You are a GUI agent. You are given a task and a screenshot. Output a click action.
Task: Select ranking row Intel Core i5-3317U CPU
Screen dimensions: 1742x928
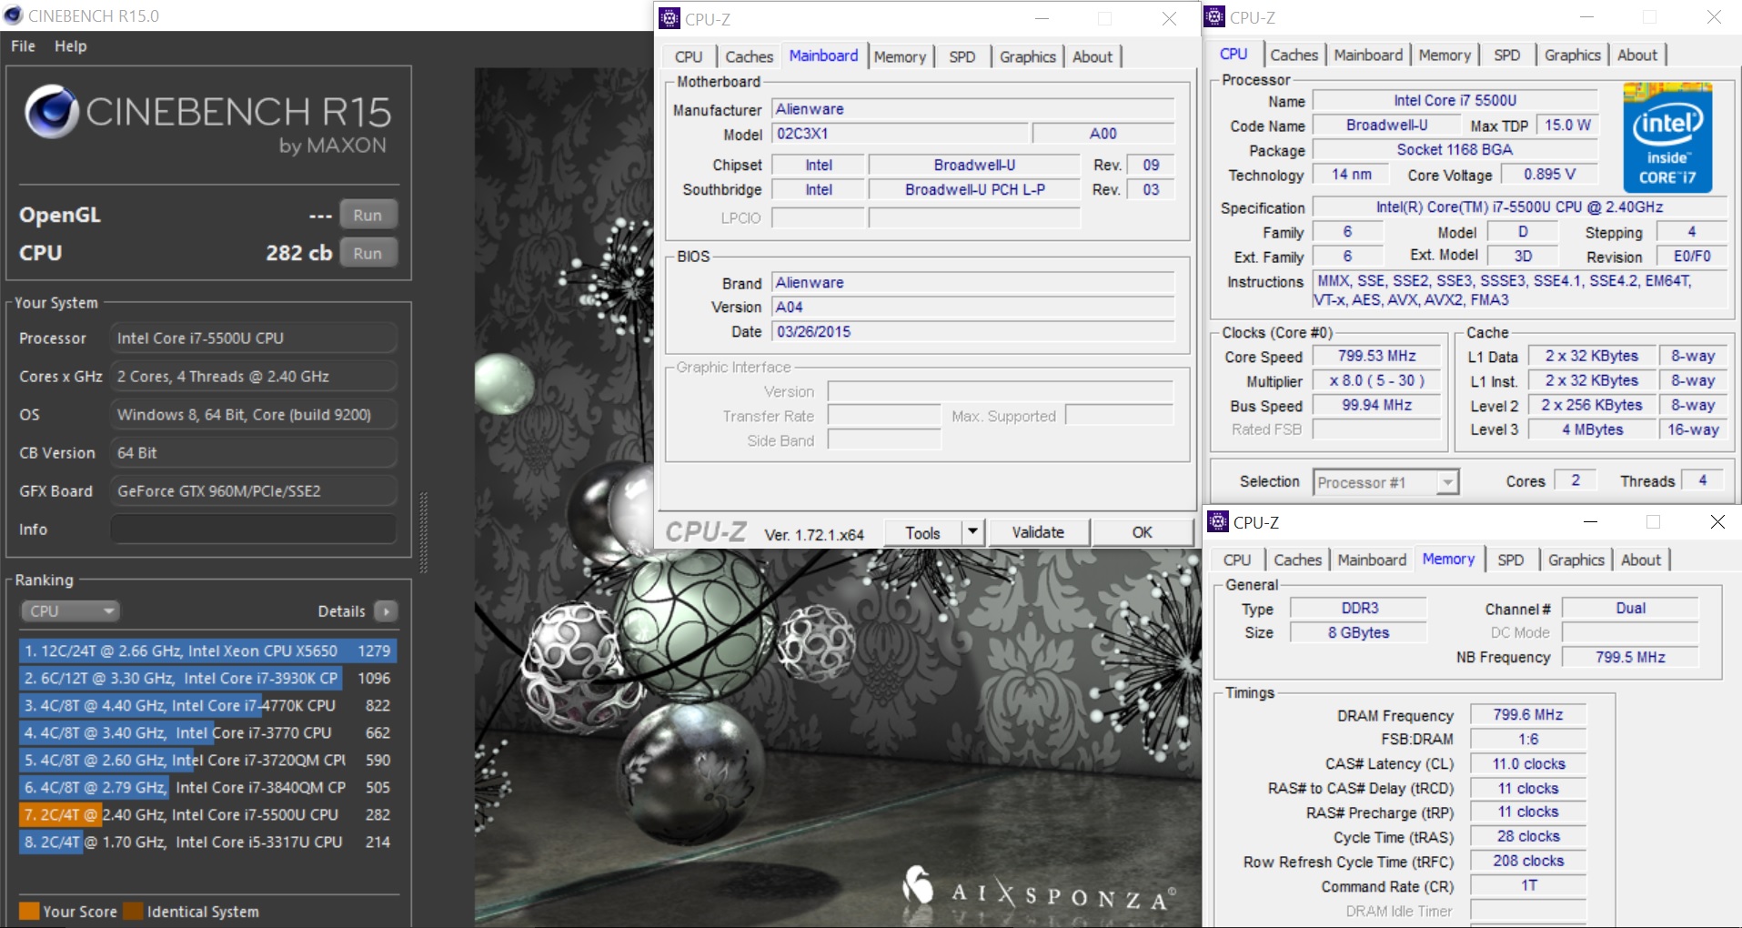(x=207, y=842)
